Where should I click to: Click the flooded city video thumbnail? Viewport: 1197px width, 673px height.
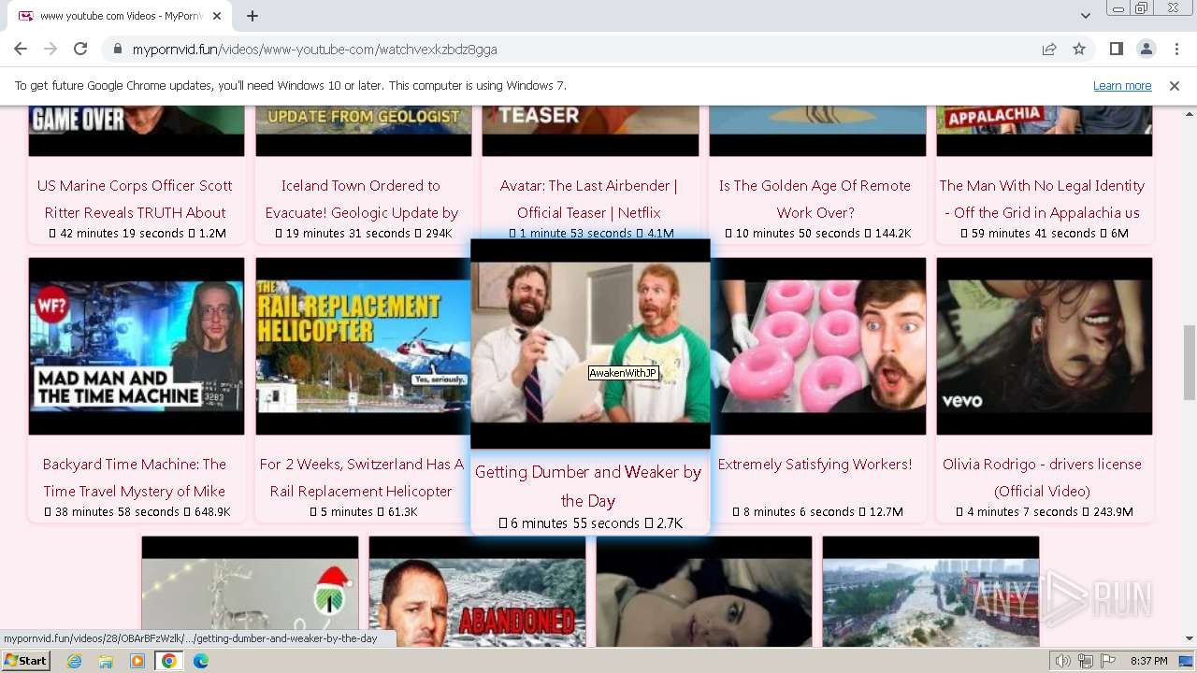click(930, 592)
